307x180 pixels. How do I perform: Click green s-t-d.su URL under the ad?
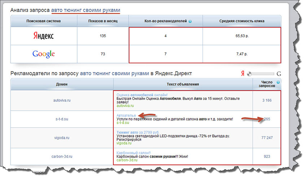pos(123,123)
